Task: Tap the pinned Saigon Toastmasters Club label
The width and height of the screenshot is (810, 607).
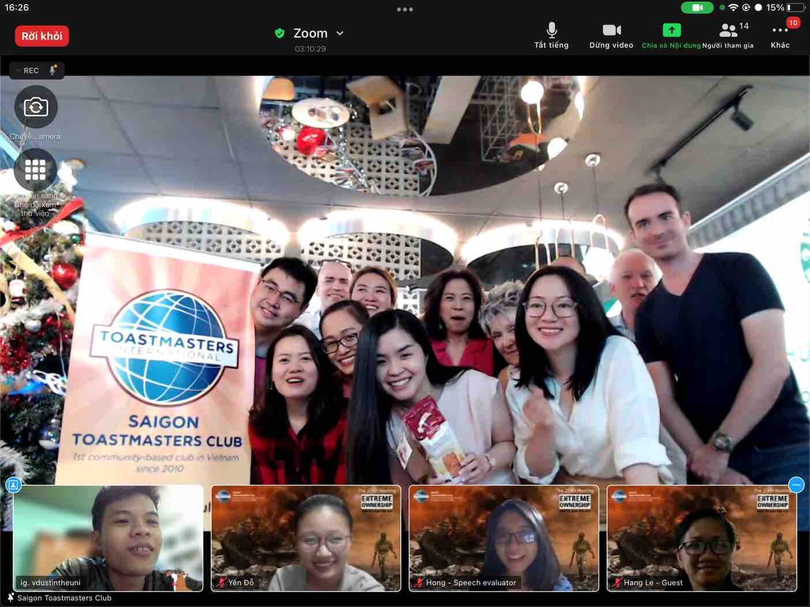Action: [63, 598]
